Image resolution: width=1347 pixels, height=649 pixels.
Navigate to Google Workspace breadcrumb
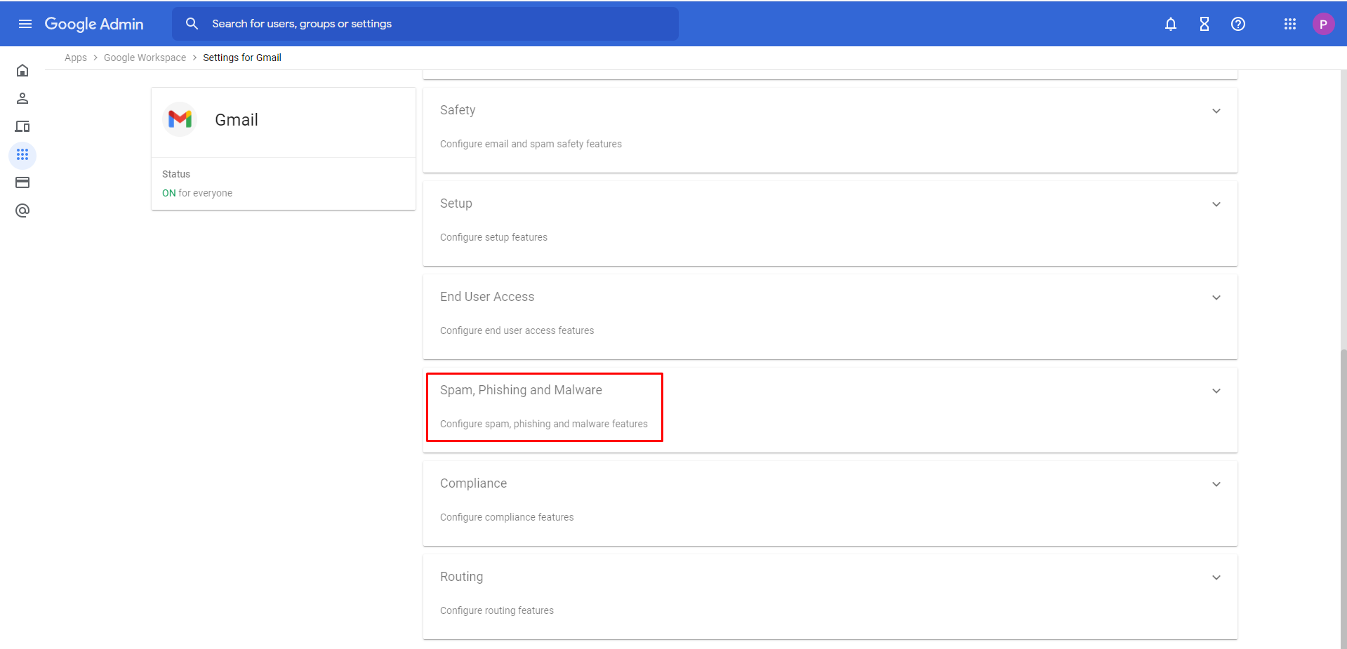[x=145, y=58]
